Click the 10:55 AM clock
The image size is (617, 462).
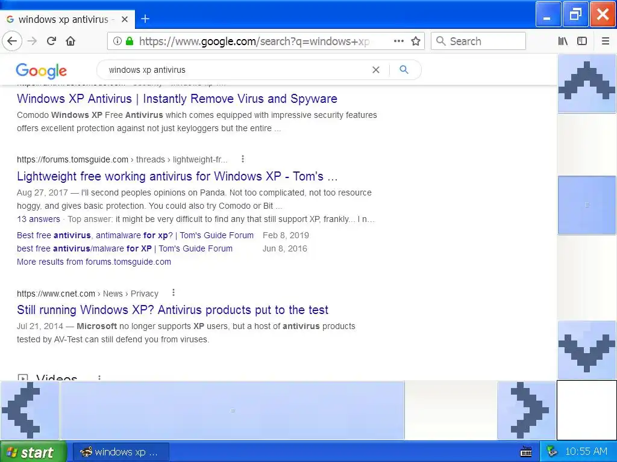point(586,451)
